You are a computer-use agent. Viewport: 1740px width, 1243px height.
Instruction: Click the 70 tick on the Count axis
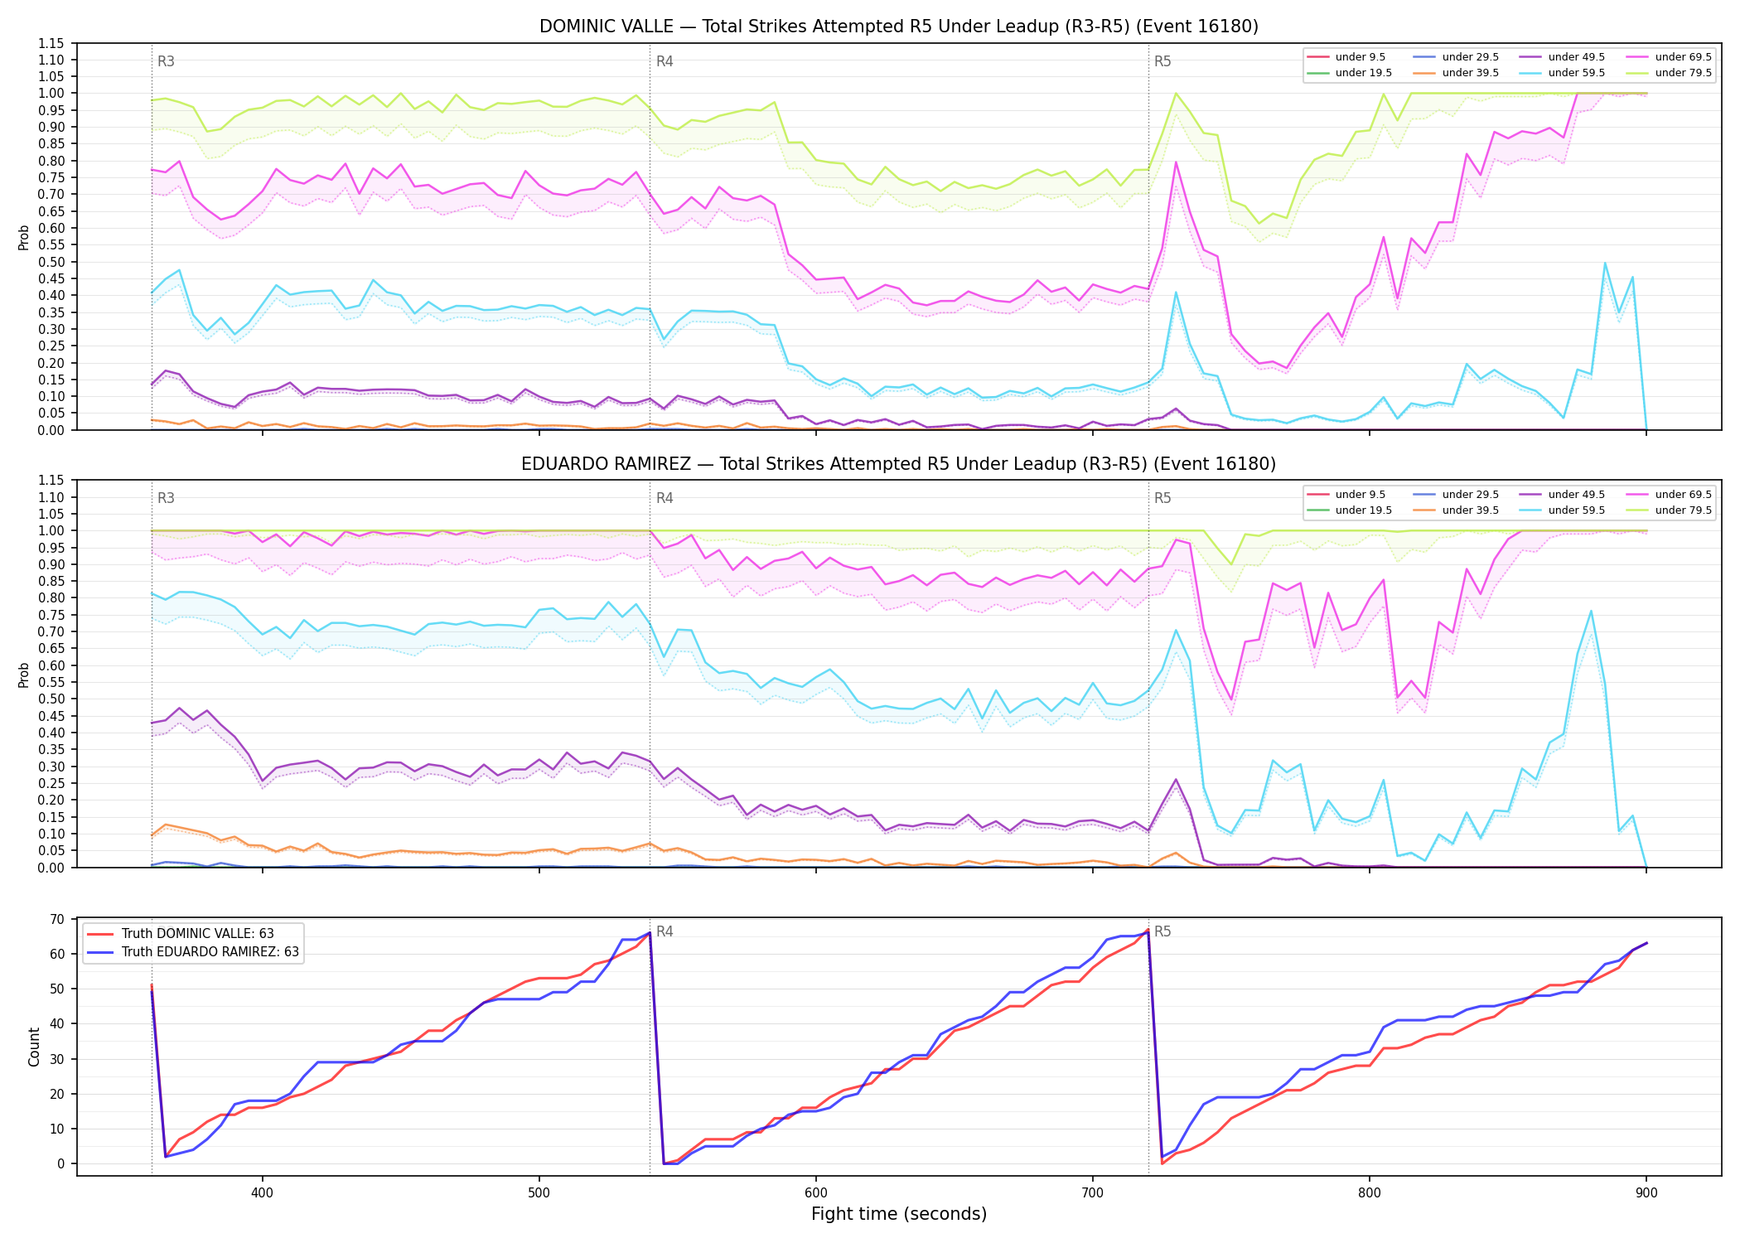[x=57, y=919]
